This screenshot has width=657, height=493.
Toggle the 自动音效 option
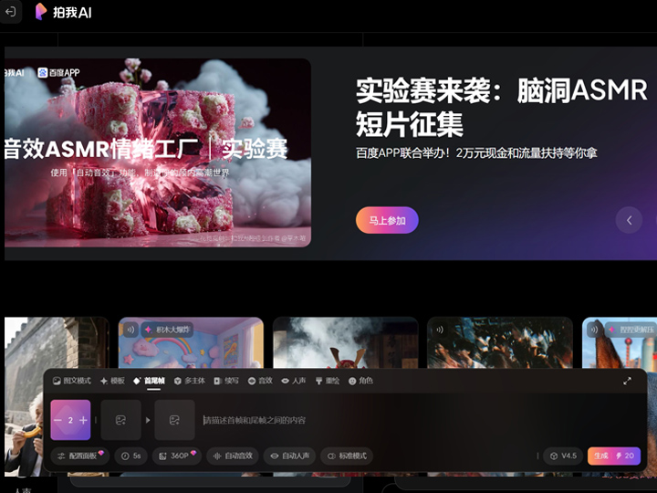tap(233, 456)
